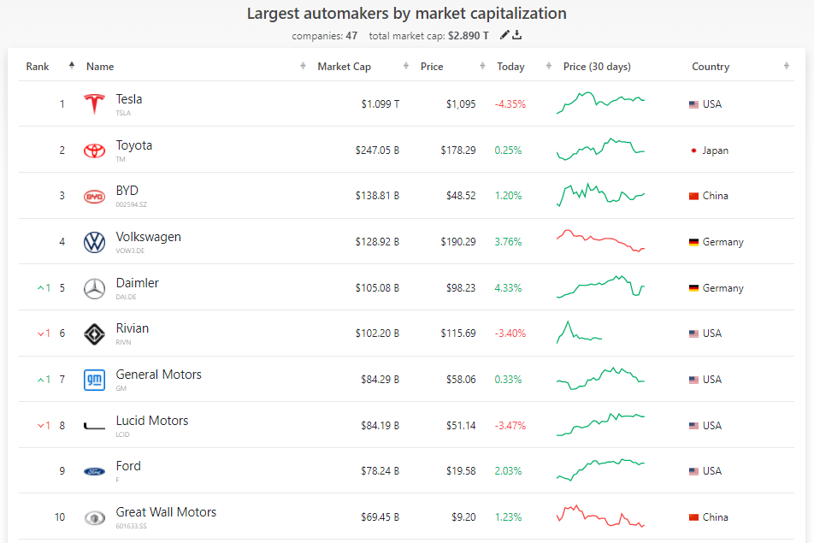
Task: Open the Lucid Motors company link
Action: click(x=152, y=421)
